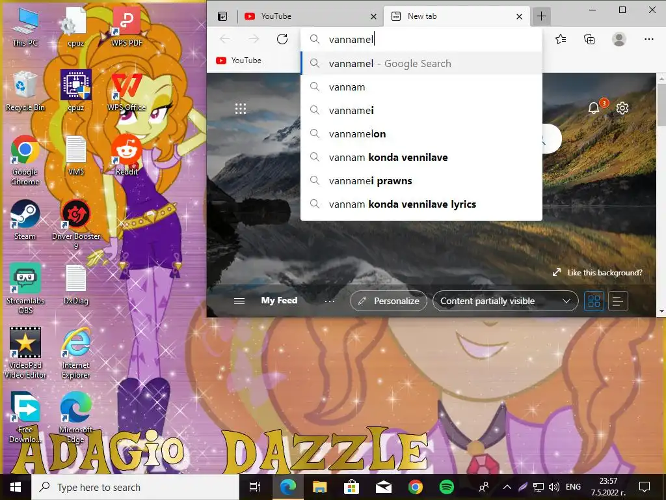Open Task View on taskbar
666x500 pixels.
(254, 487)
